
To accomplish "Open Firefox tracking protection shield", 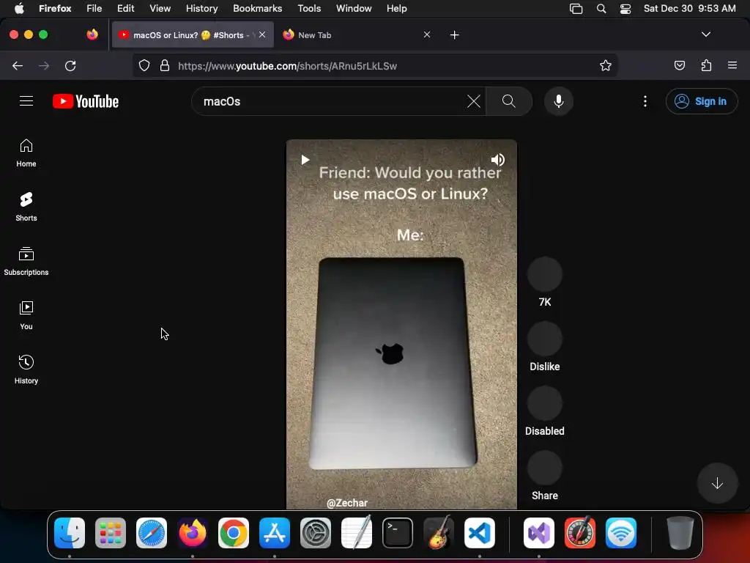I will point(144,65).
